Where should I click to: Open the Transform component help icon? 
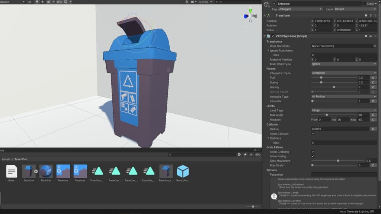click(x=366, y=15)
